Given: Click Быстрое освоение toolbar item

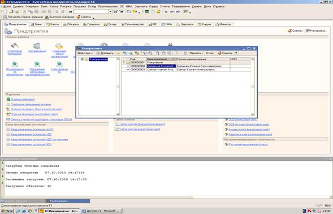Looking at the screenshot, I should (60, 17).
